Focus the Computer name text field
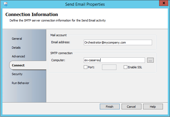This screenshot has width=170, height=117. (114, 60)
